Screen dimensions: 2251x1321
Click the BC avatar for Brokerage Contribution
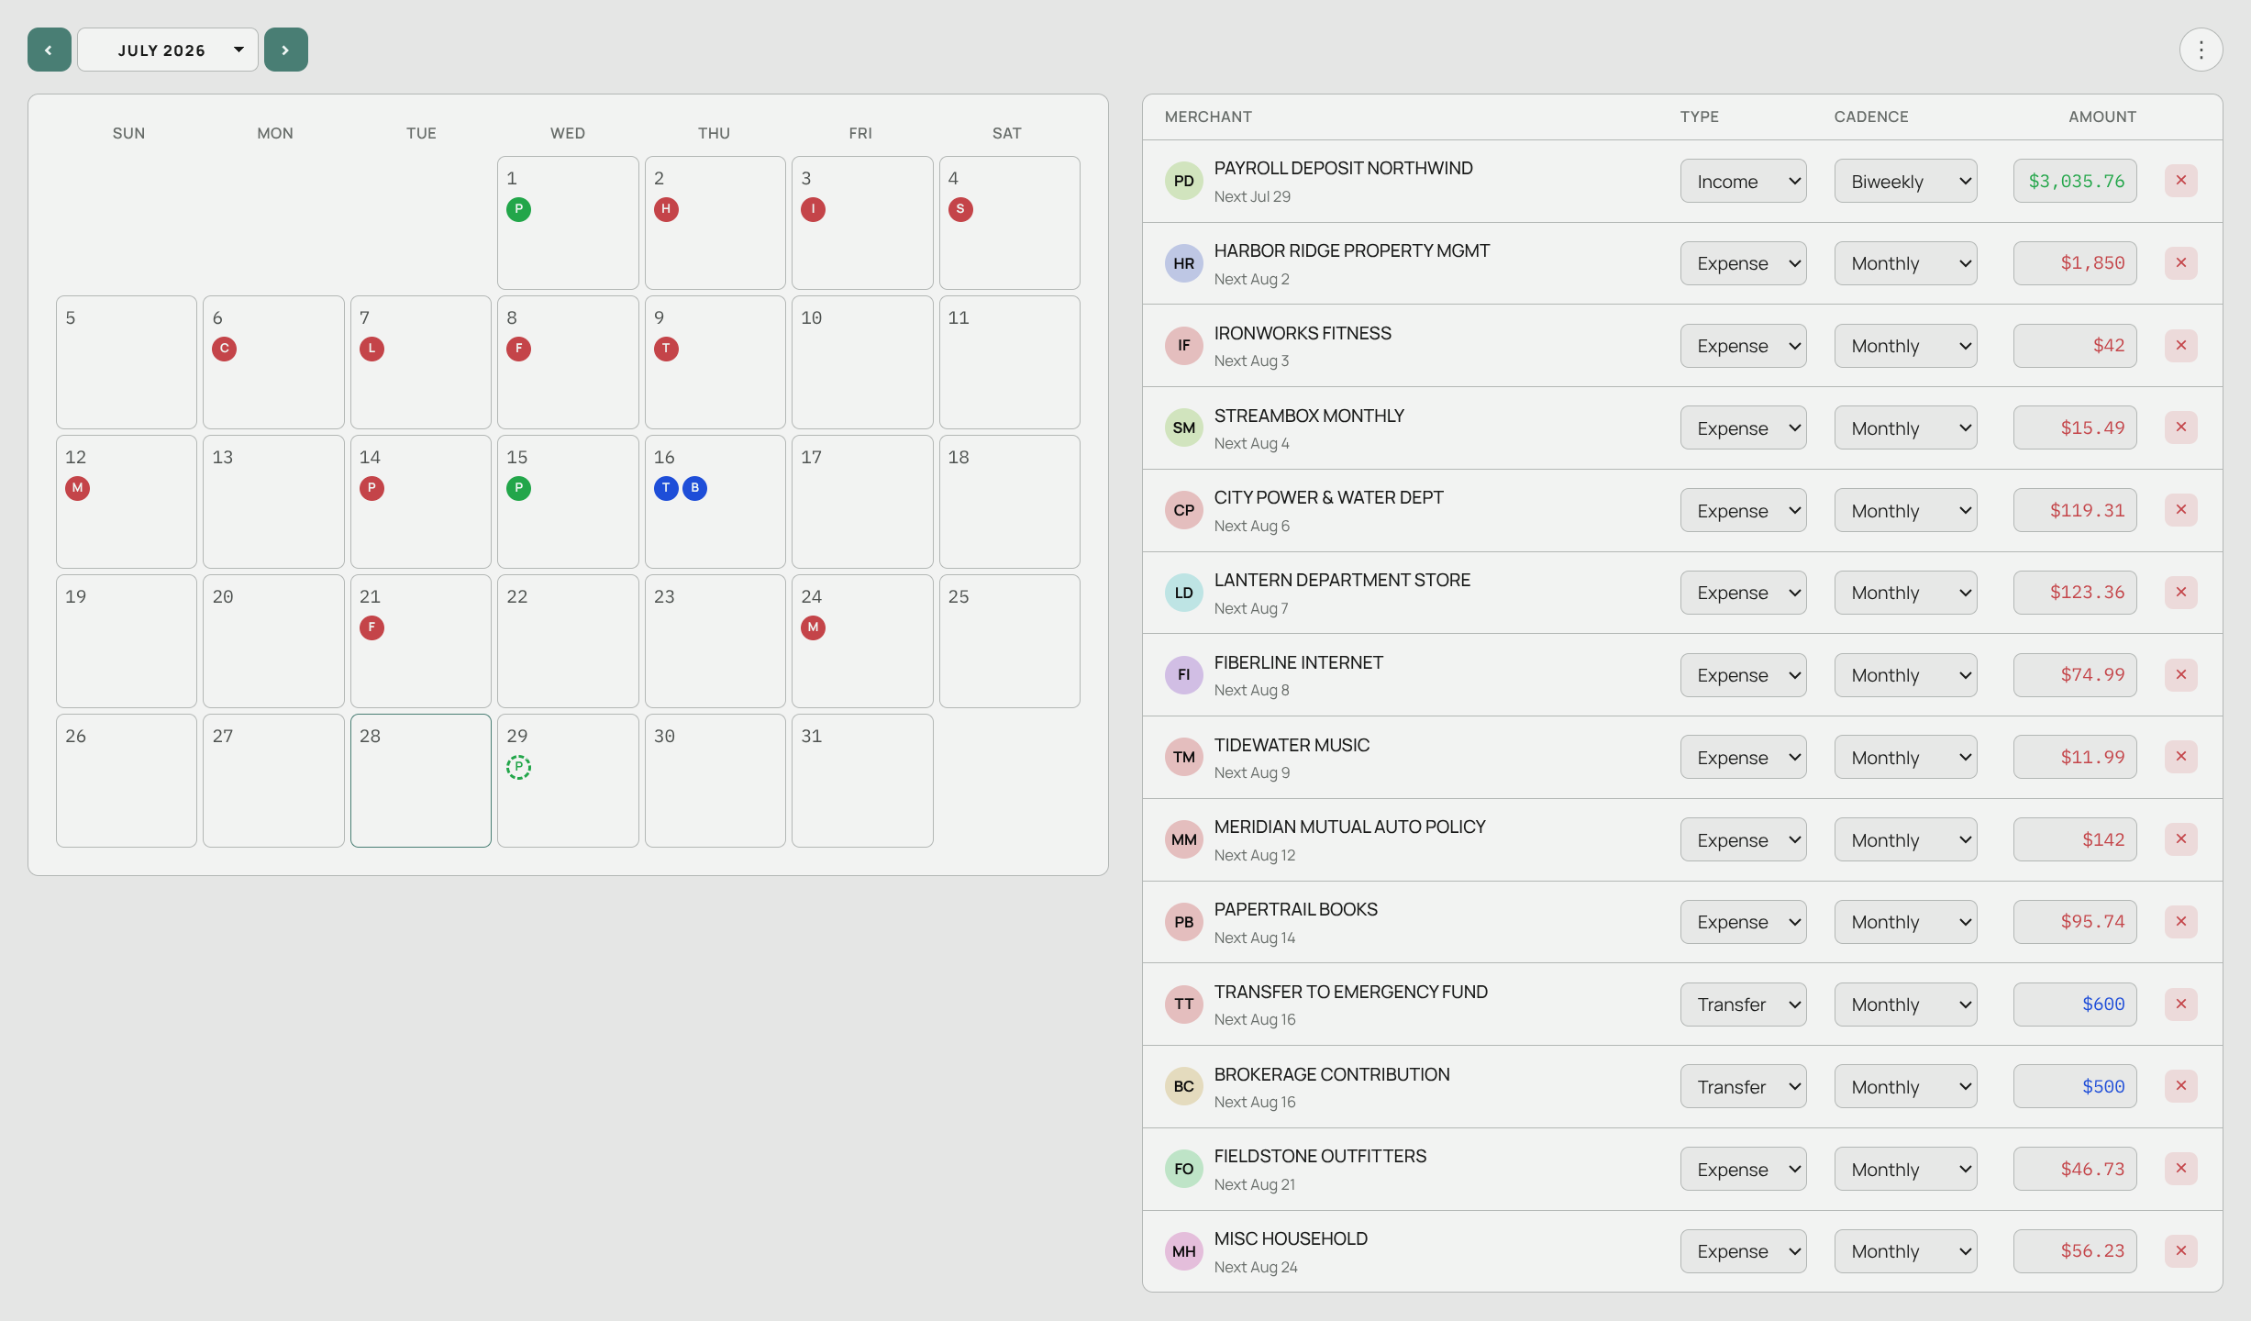click(x=1184, y=1086)
